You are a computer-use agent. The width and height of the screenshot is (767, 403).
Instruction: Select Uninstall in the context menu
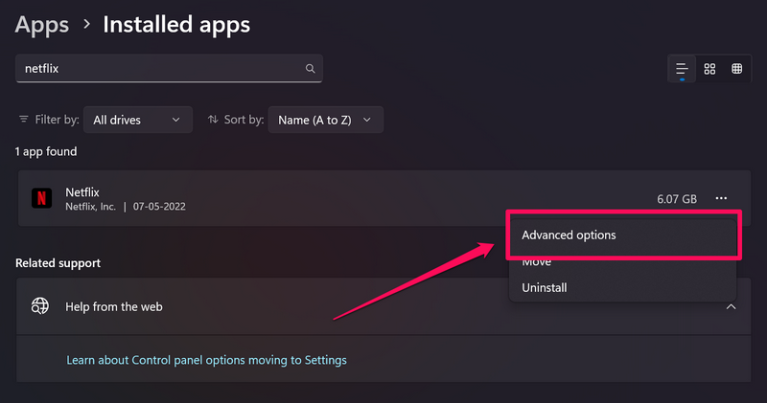click(x=545, y=287)
